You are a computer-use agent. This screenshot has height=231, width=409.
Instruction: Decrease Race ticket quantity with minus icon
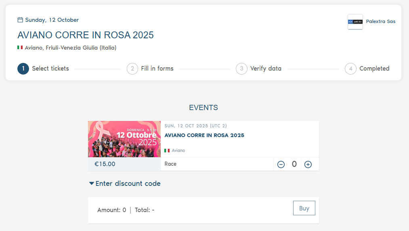tap(281, 164)
